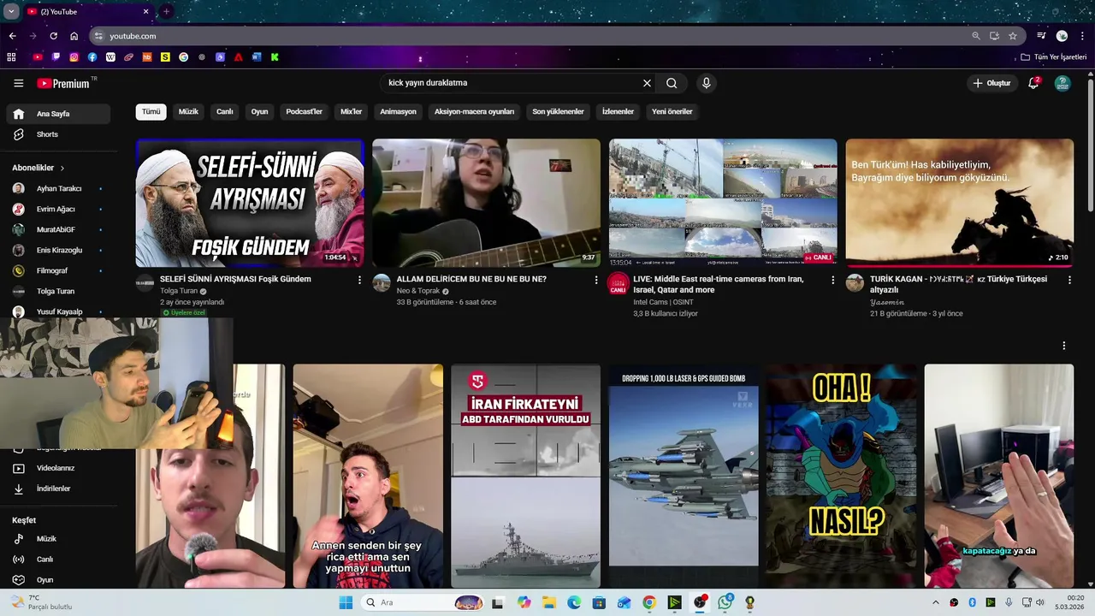Select the Yeni öneriler chip
The width and height of the screenshot is (1095, 616).
[672, 112]
